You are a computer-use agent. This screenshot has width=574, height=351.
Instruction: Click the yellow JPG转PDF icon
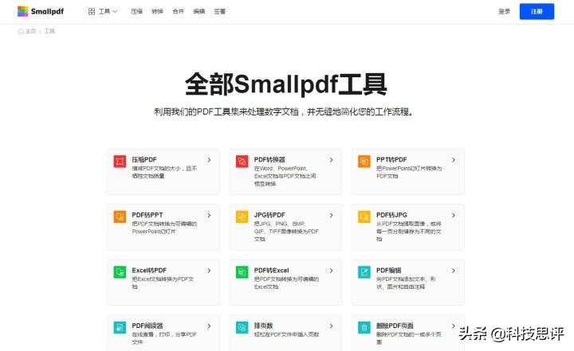242,216
